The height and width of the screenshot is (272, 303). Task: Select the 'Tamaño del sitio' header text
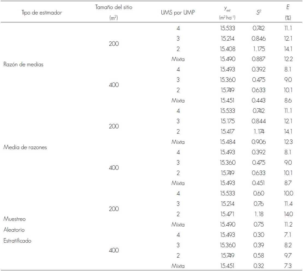tap(114, 8)
